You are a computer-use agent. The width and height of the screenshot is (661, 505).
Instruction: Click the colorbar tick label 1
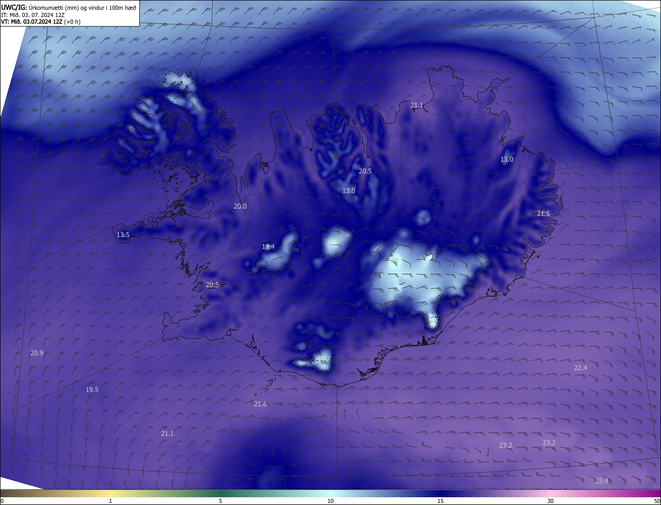(111, 501)
